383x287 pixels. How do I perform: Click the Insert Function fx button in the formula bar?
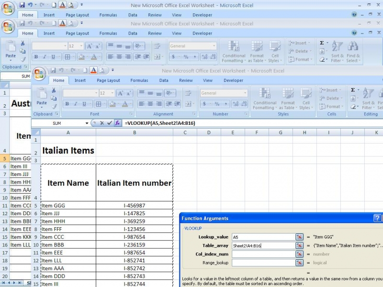(117, 123)
